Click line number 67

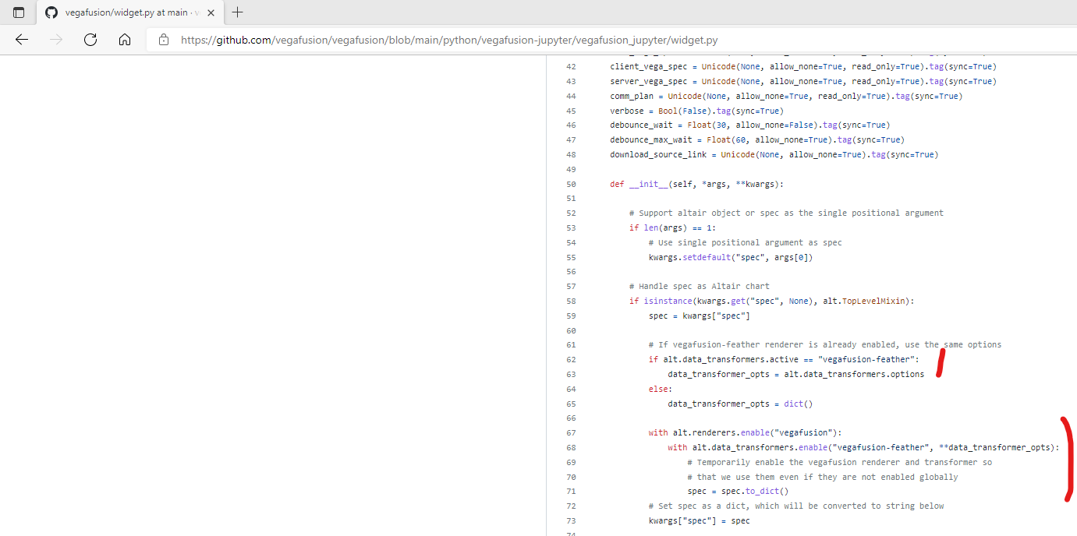(571, 432)
